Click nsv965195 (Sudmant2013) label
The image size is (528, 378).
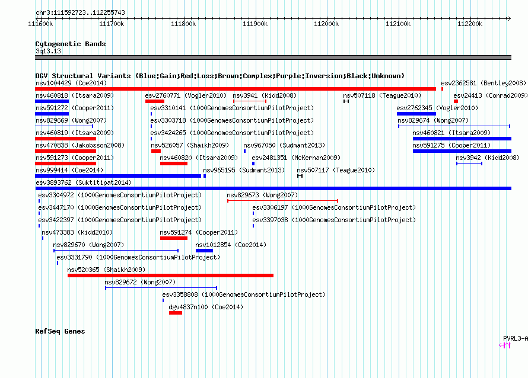[x=244, y=170]
